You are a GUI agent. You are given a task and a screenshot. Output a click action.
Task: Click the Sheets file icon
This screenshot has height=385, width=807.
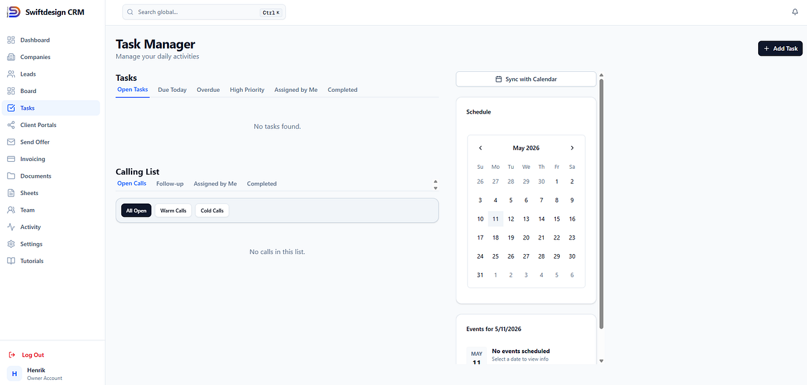click(11, 193)
